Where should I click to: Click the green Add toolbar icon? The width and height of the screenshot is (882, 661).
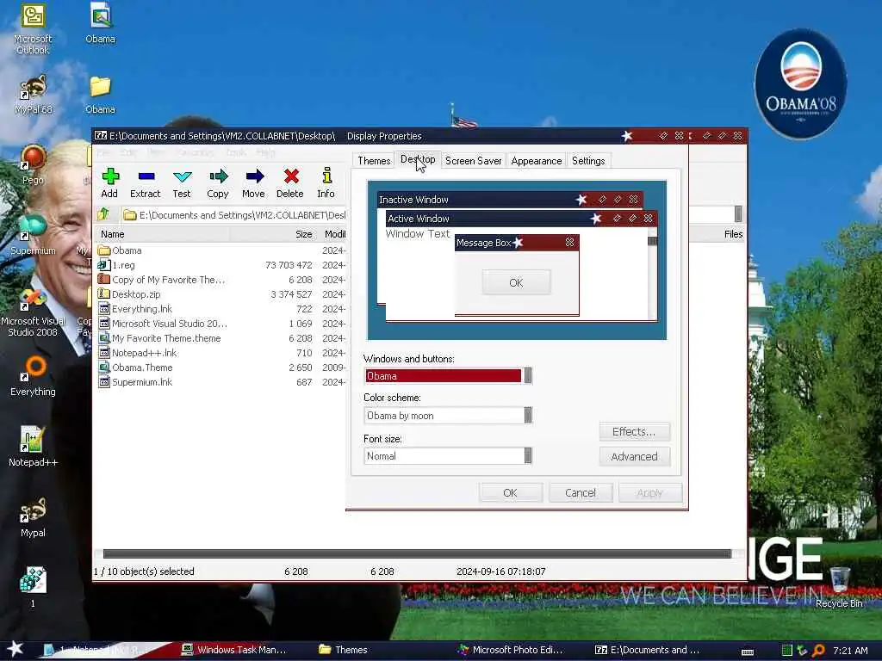110,176
